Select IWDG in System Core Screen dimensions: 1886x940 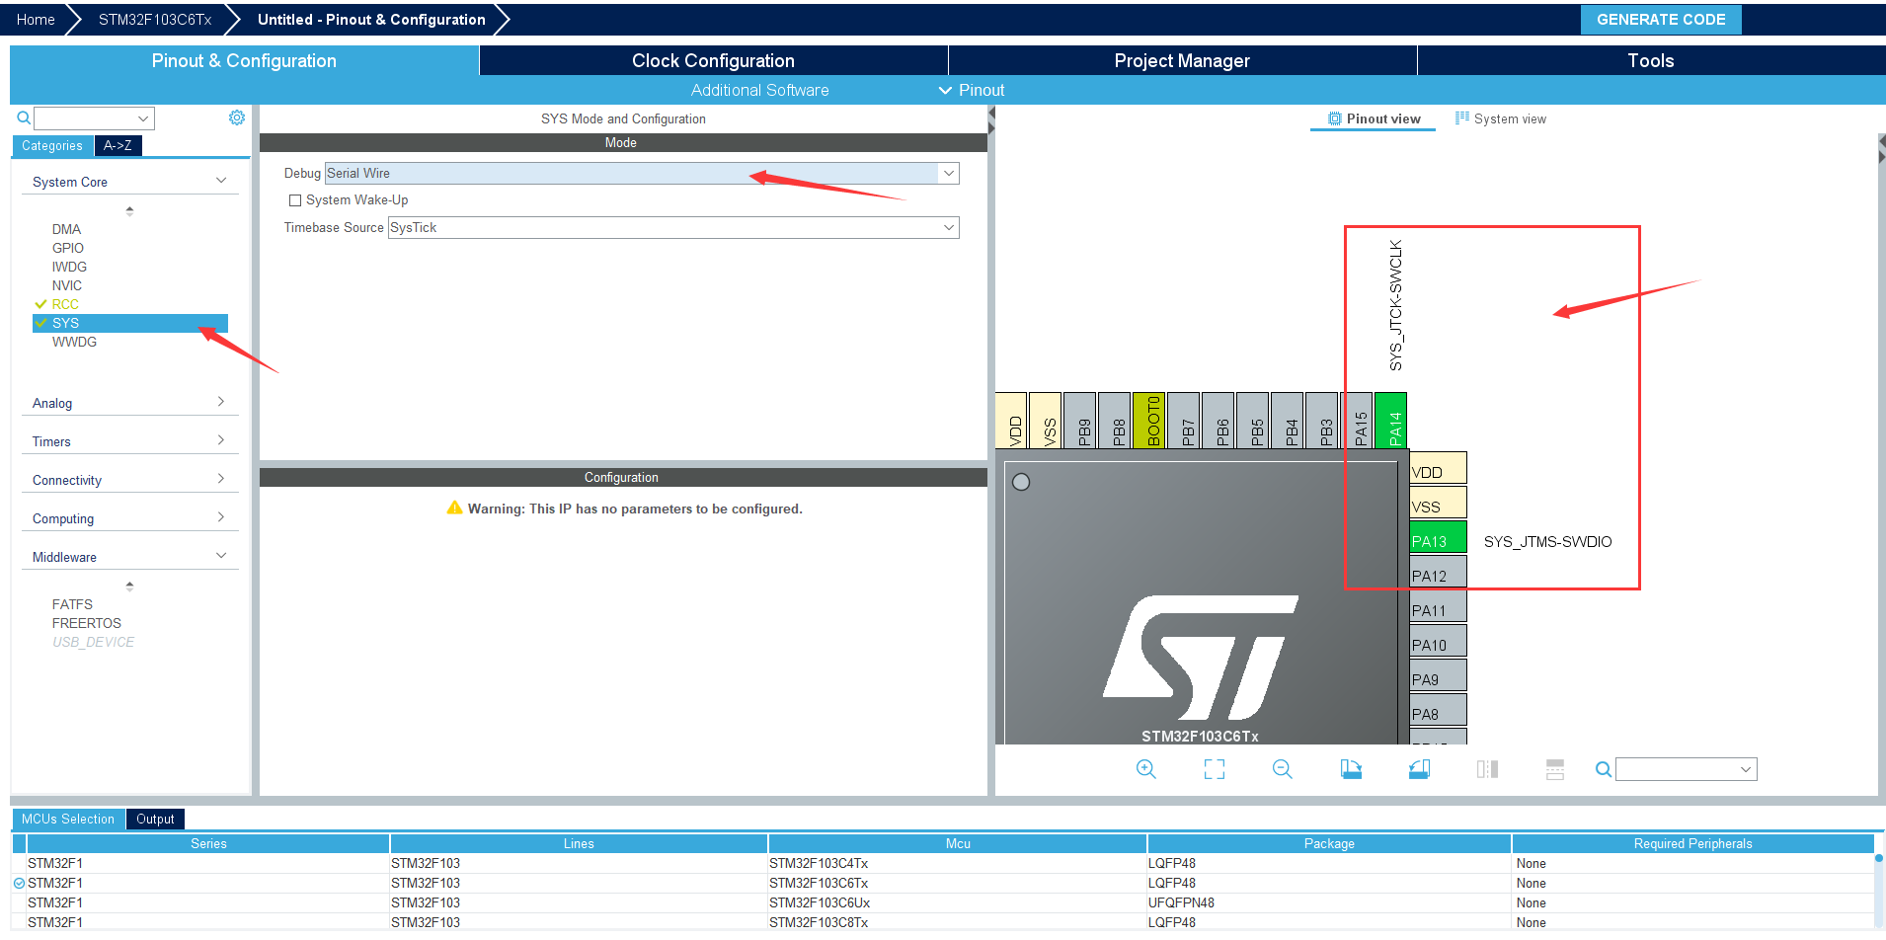[69, 267]
